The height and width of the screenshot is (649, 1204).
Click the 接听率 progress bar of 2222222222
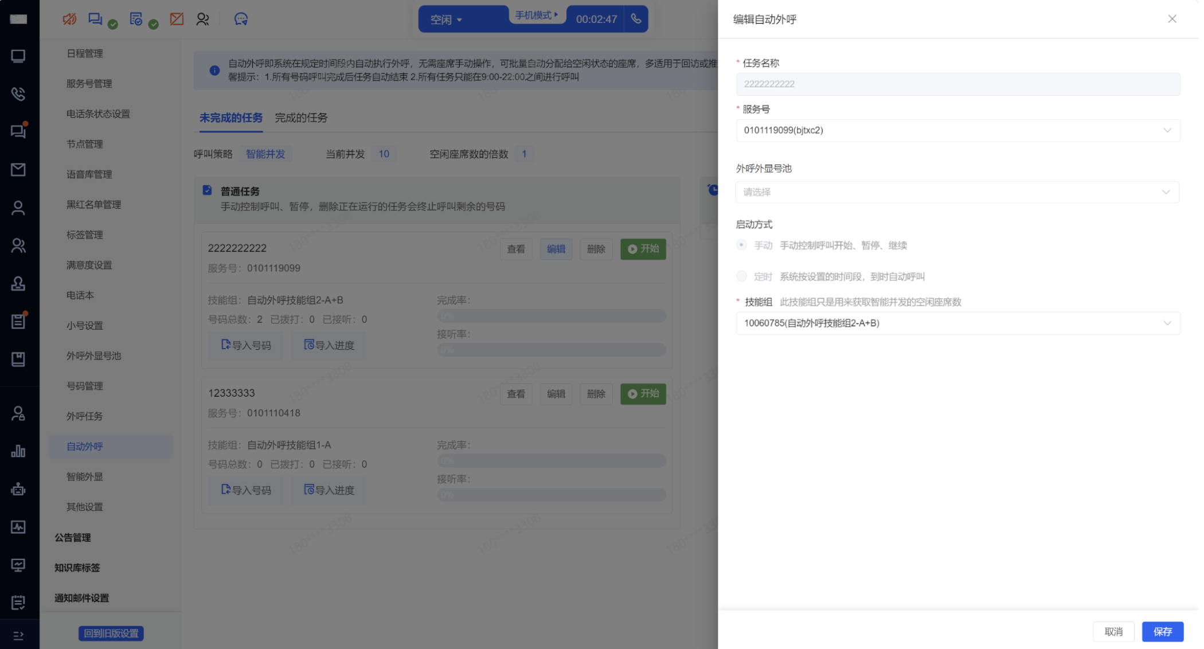tap(552, 350)
